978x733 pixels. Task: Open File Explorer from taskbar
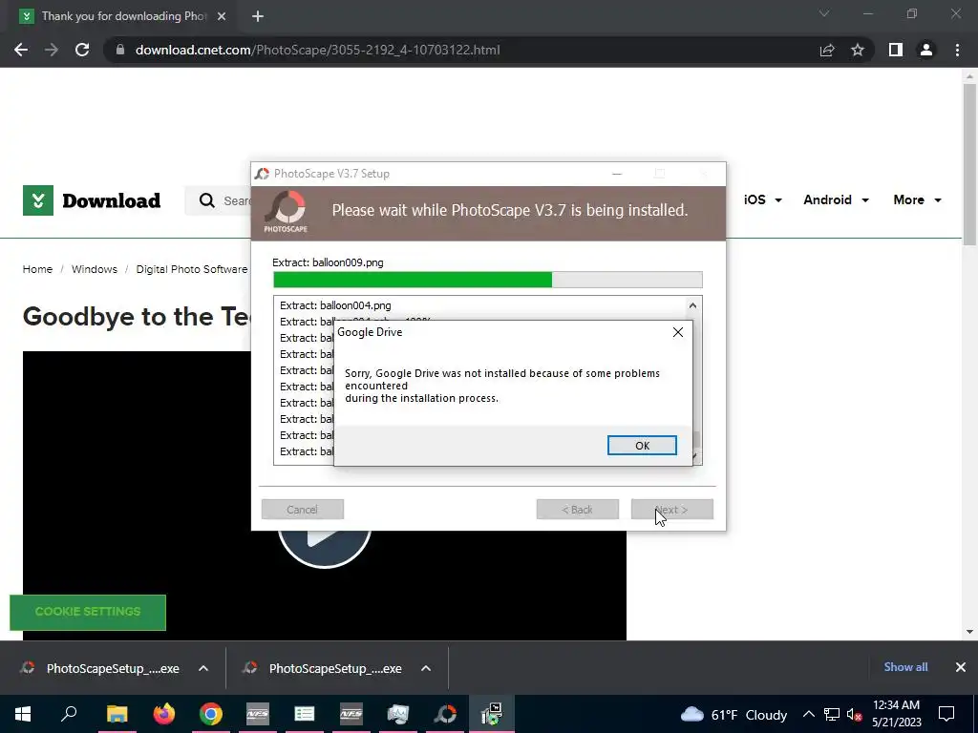[x=117, y=714]
